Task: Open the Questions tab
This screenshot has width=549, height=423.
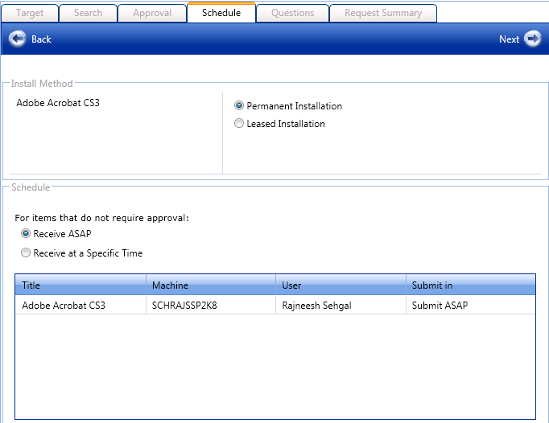Action: [293, 14]
